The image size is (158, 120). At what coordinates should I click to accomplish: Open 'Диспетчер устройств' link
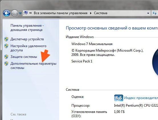27,39
